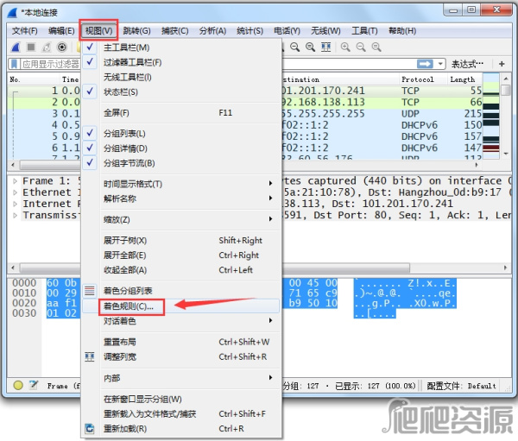518x441 pixels.
Task: Click the No. column header
Action: (33, 79)
